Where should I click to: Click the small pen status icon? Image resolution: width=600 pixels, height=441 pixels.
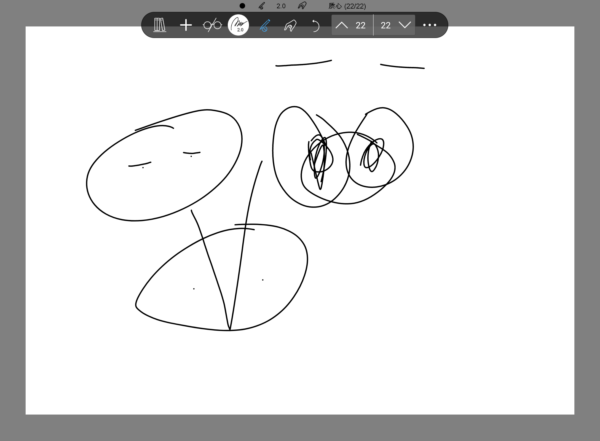click(x=262, y=6)
